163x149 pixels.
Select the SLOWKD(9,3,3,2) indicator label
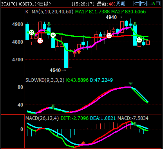coord(45,80)
